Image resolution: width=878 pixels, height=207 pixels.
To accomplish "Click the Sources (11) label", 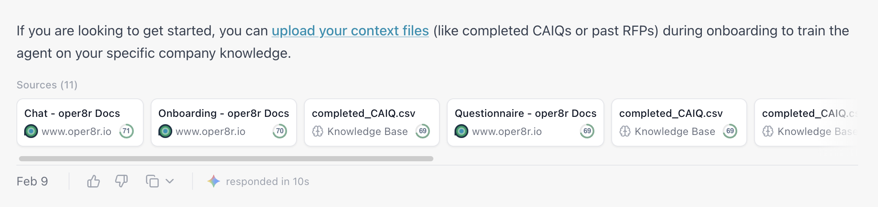I will 47,85.
